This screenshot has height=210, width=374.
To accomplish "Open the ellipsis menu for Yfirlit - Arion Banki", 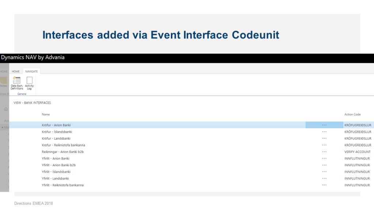I will tap(324, 159).
